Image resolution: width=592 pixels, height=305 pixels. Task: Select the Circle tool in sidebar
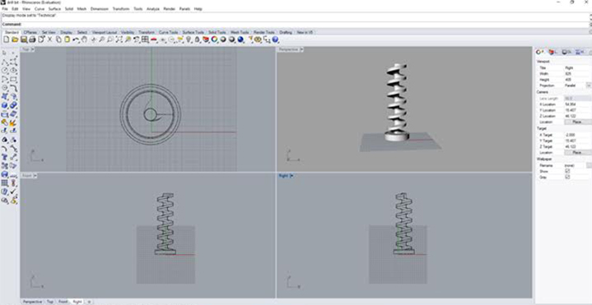5,70
